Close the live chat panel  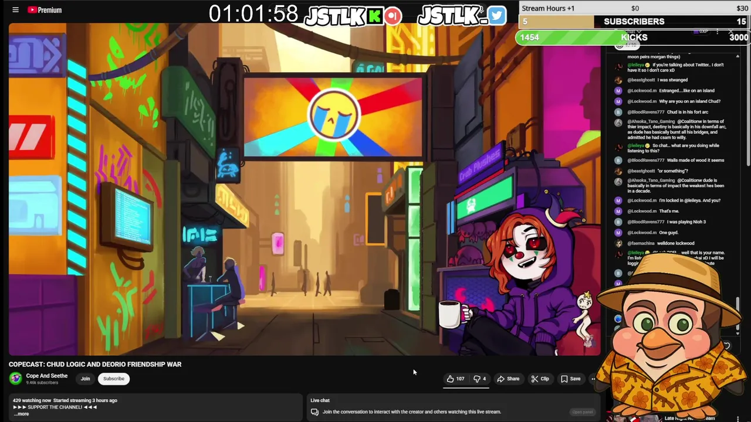point(731,32)
